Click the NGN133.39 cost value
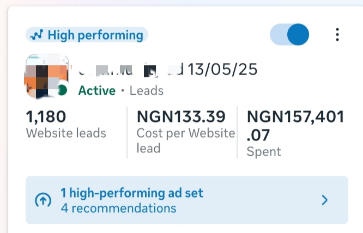The height and width of the screenshot is (233, 363). [180, 116]
